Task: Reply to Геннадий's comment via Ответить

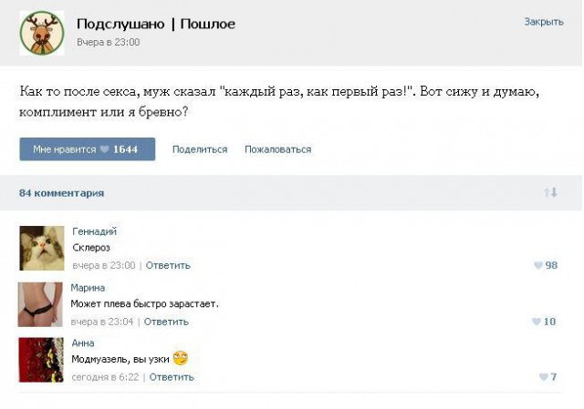Action: click(x=167, y=265)
